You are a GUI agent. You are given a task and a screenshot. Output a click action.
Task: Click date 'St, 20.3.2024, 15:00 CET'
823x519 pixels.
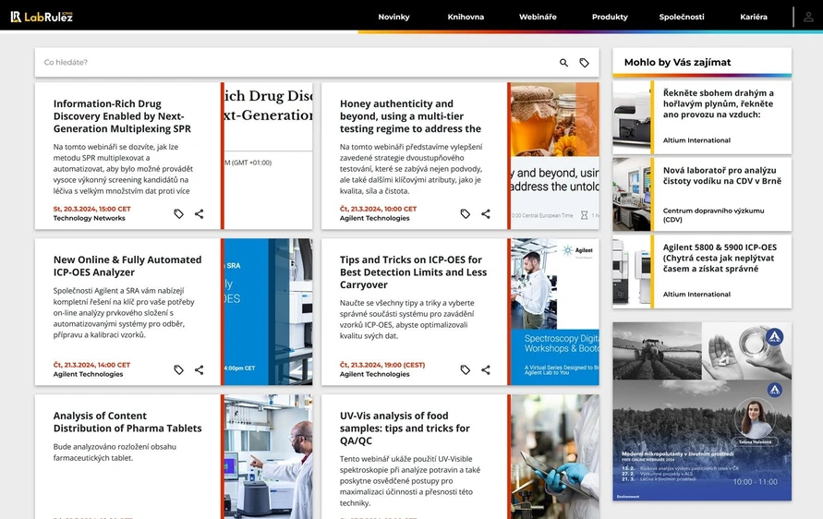[x=91, y=209]
